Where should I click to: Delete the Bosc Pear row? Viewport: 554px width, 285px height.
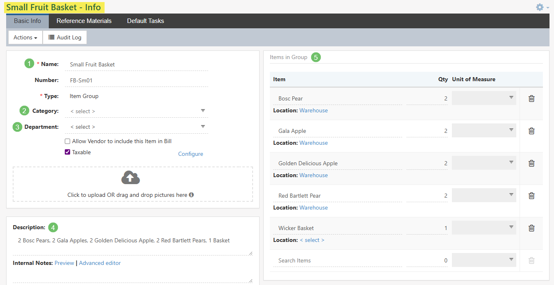click(x=531, y=98)
